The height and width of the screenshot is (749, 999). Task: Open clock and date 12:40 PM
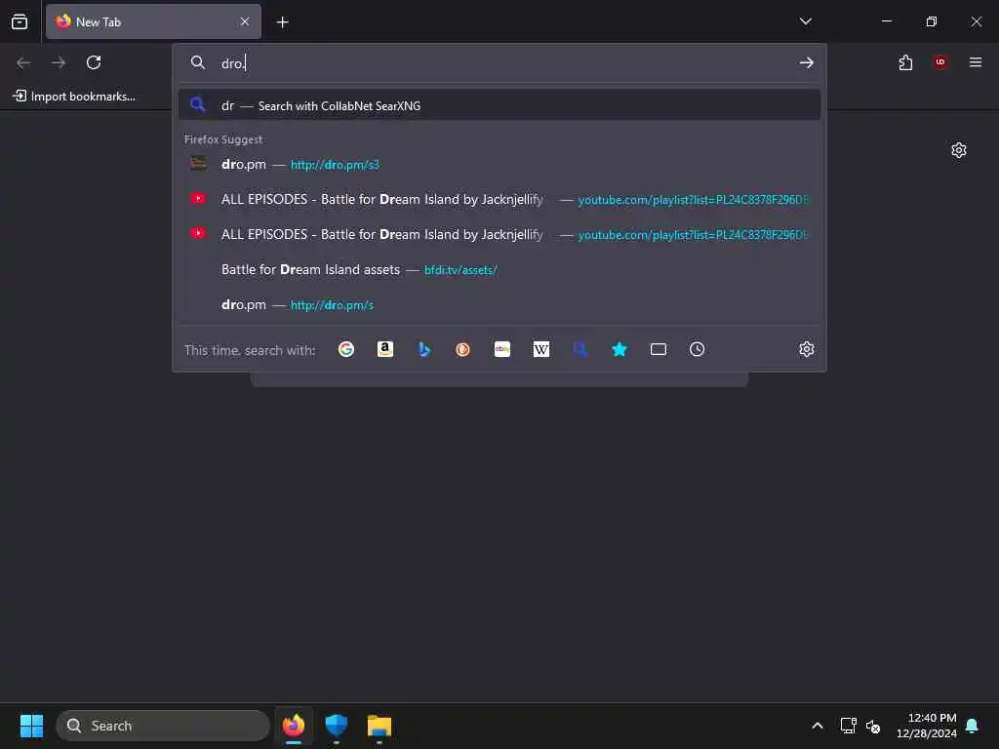pyautogui.click(x=927, y=726)
